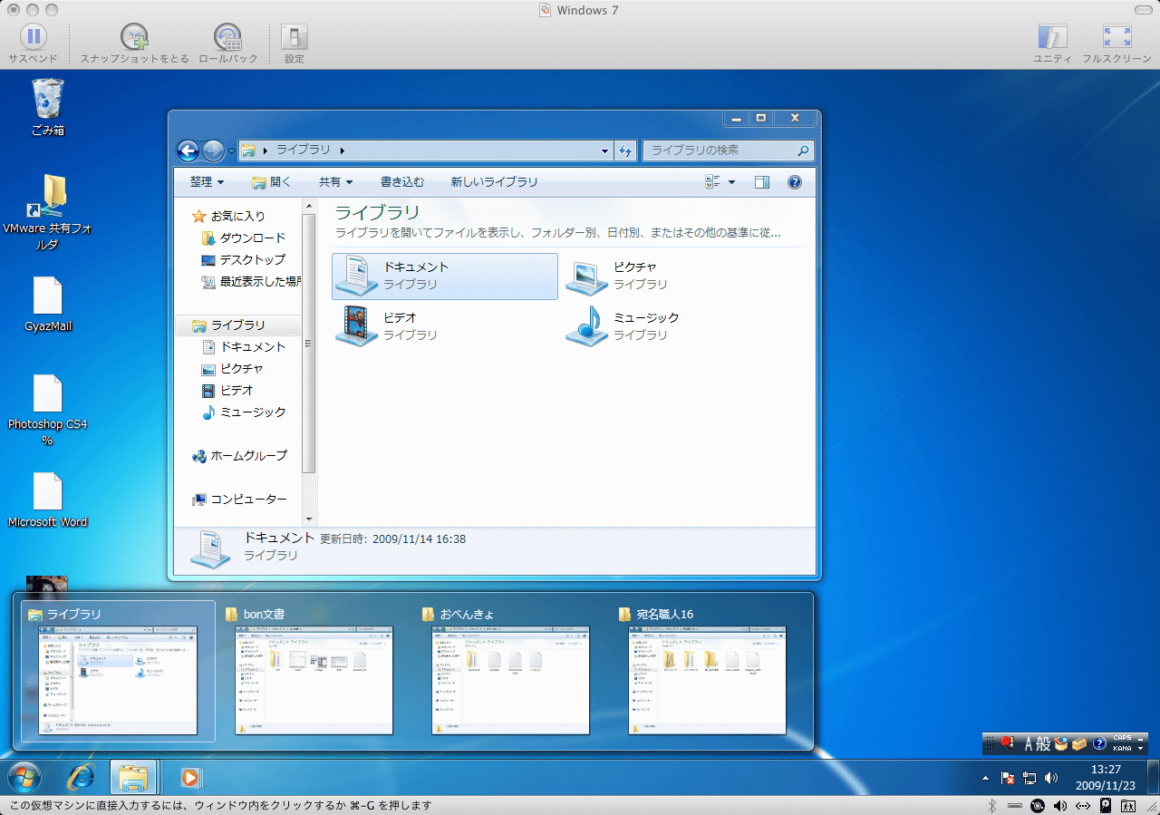The image size is (1160, 815).
Task: Open the Windows Start orb
Action: coord(24,777)
